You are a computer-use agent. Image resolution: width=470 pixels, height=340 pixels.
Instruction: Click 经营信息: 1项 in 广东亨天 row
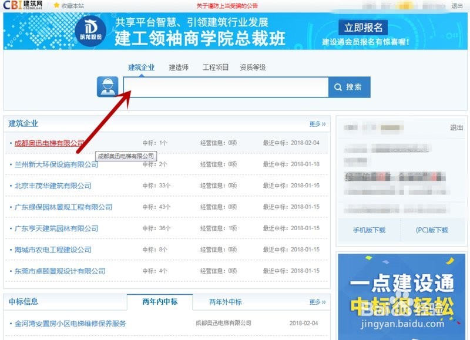tap(219, 228)
